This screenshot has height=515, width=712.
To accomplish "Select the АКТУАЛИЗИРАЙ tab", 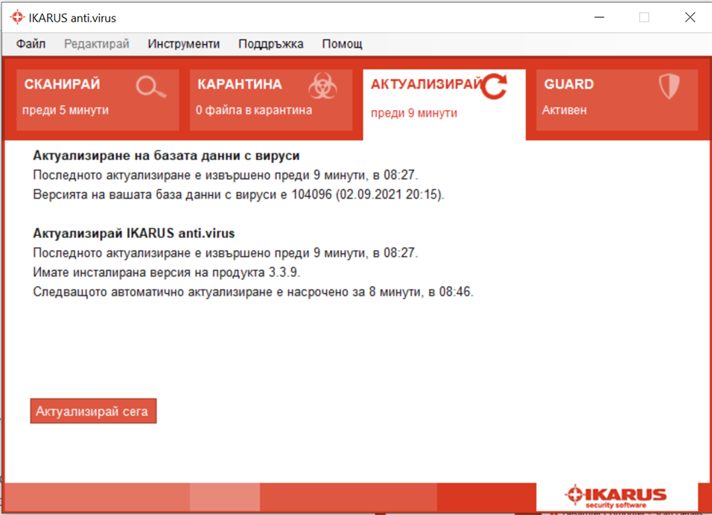I will [x=444, y=104].
